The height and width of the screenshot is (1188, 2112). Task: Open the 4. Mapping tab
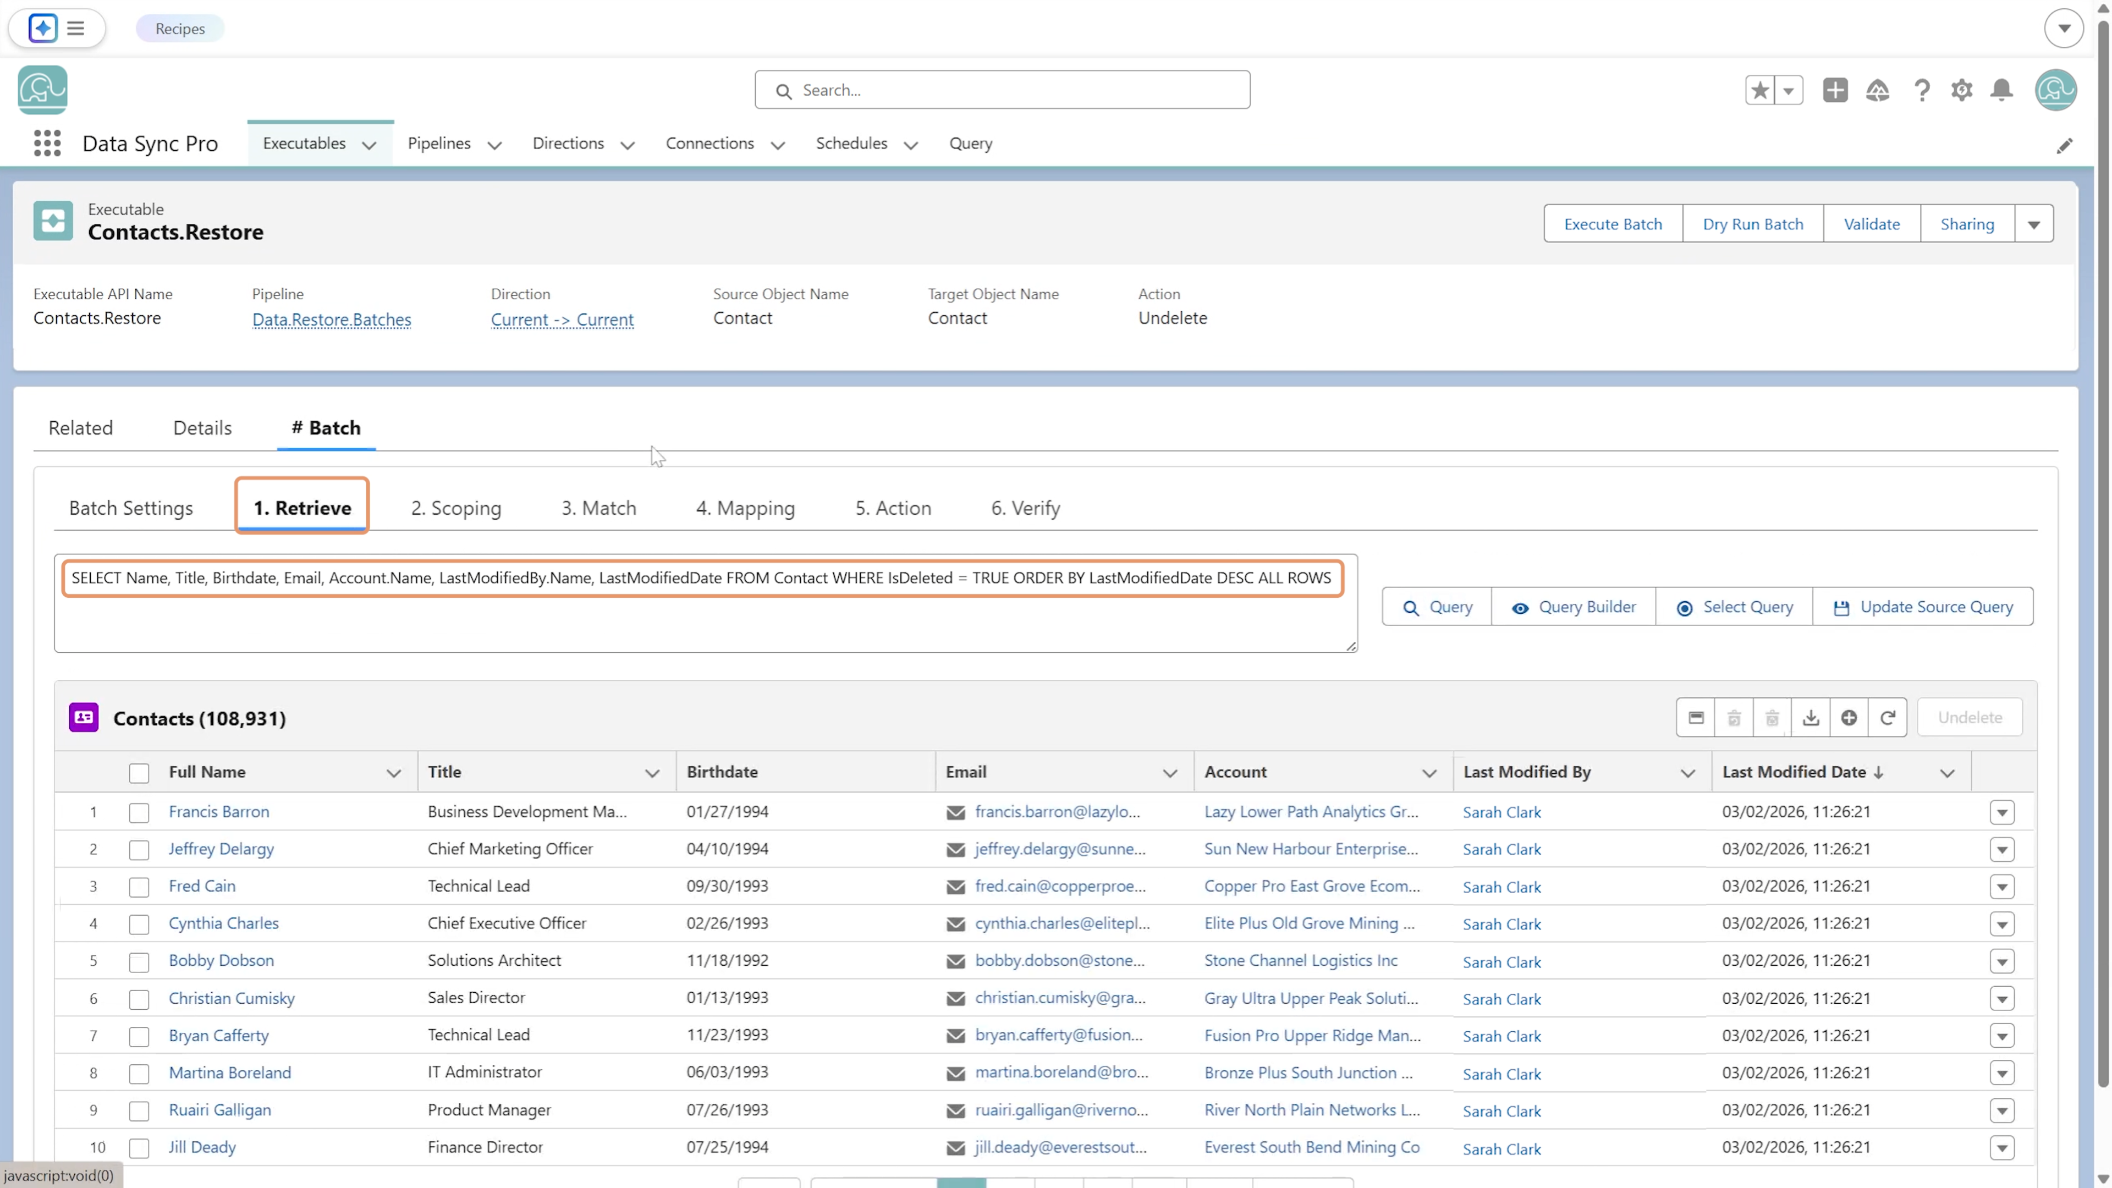click(745, 508)
